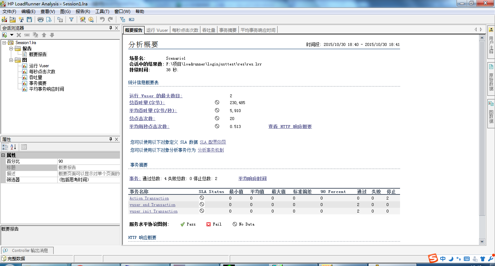Toggle the 中 Chinese input mode indicator
Image resolution: width=495 pixels, height=266 pixels.
click(x=443, y=258)
